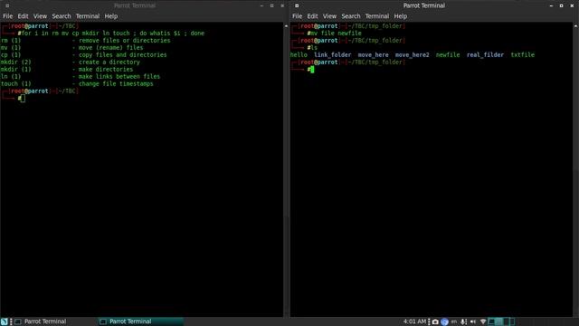Image resolution: width=579 pixels, height=326 pixels.
Task: Minimize the right Parrot Terminal window
Action: (551, 5)
